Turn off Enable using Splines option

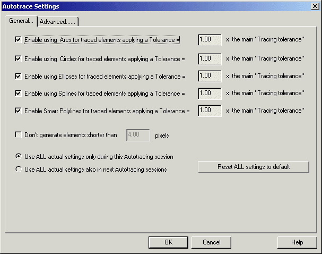click(x=19, y=94)
